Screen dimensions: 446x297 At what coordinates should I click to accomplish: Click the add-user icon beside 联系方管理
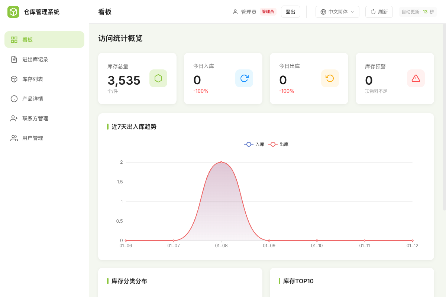[14, 118]
